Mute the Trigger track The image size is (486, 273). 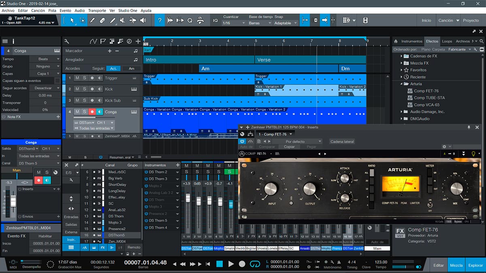pyautogui.click(x=77, y=78)
